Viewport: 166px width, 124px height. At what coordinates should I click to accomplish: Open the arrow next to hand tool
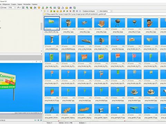[20, 8]
